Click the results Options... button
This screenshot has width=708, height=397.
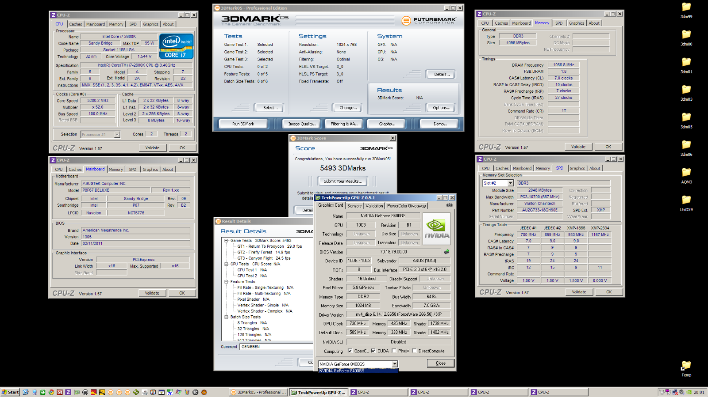pyautogui.click(x=441, y=108)
